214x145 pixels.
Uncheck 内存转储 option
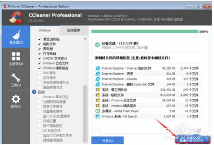[39, 54]
